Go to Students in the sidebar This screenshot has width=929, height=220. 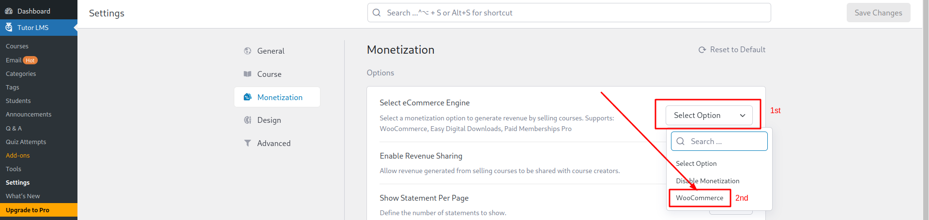click(x=18, y=101)
